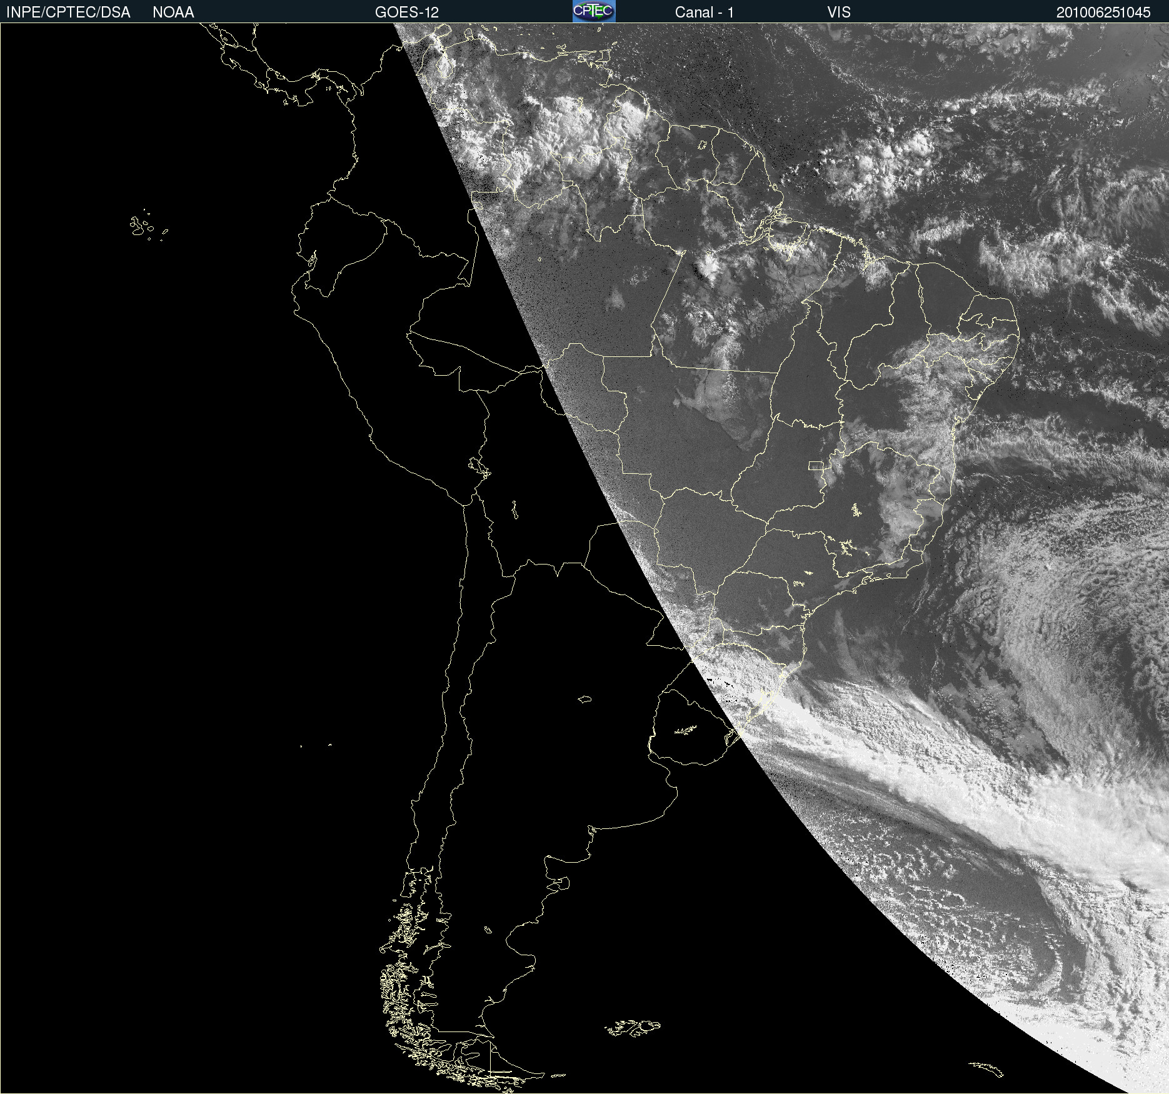Click the VIS channel label
The image size is (1169, 1094).
(839, 13)
